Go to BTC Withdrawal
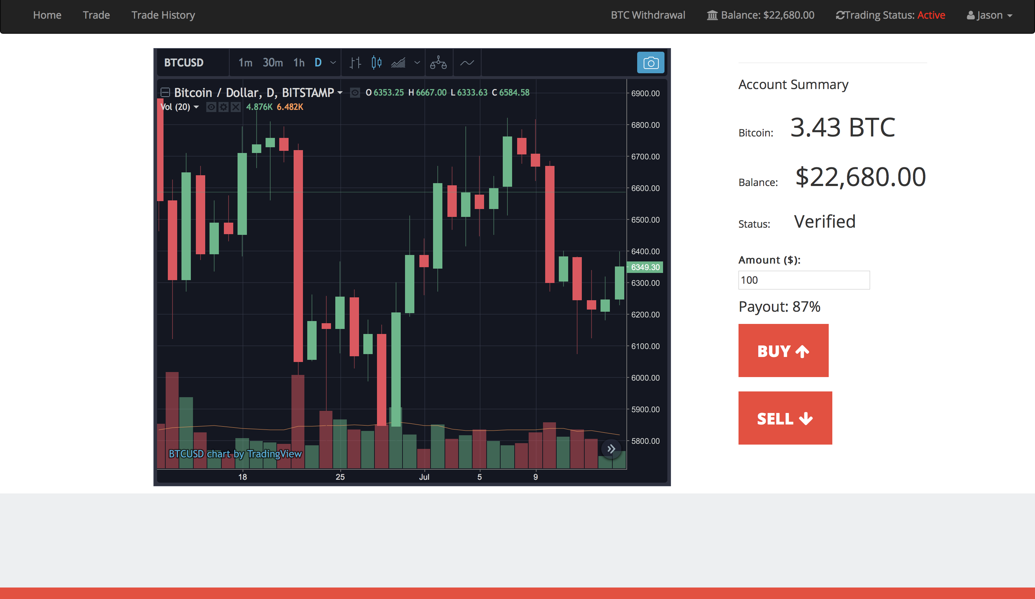 tap(648, 15)
